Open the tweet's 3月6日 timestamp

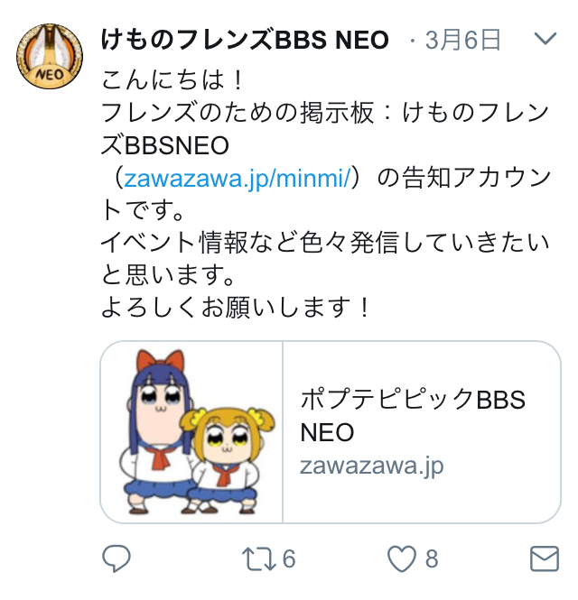[462, 40]
